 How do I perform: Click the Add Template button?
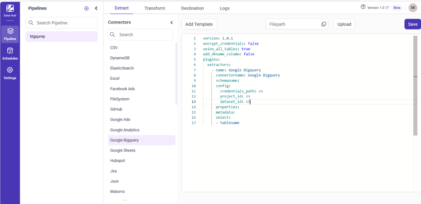[199, 24]
